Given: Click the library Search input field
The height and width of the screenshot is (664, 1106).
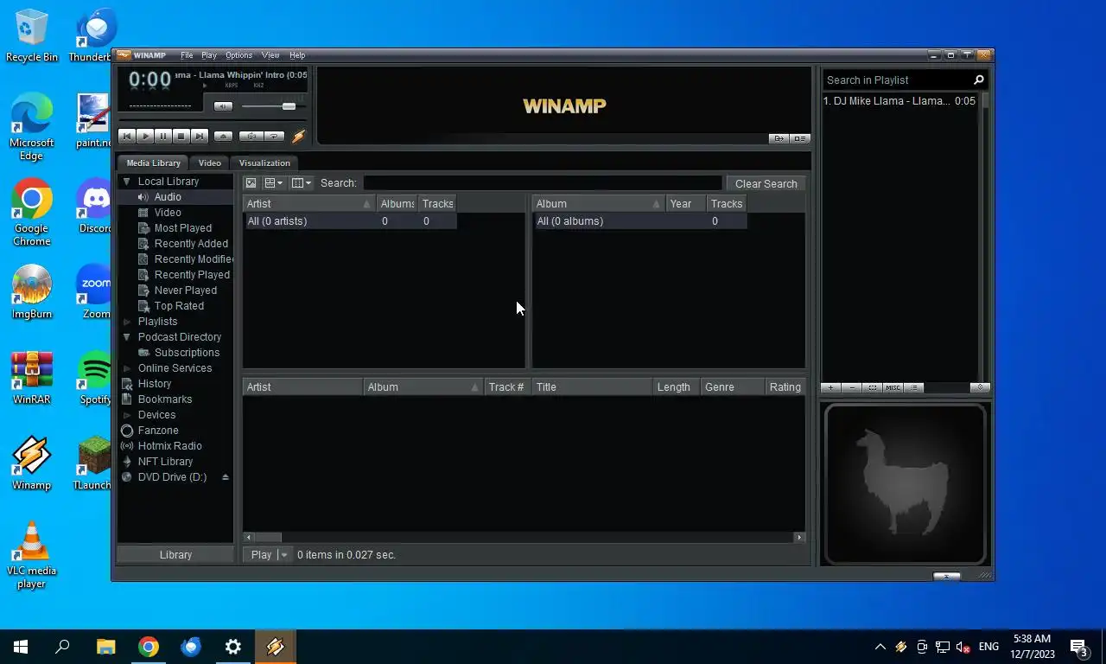Looking at the screenshot, I should click(543, 183).
